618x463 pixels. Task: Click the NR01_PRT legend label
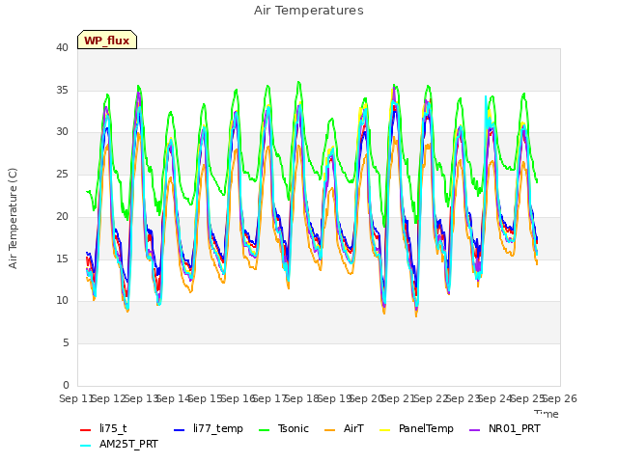tap(515, 428)
